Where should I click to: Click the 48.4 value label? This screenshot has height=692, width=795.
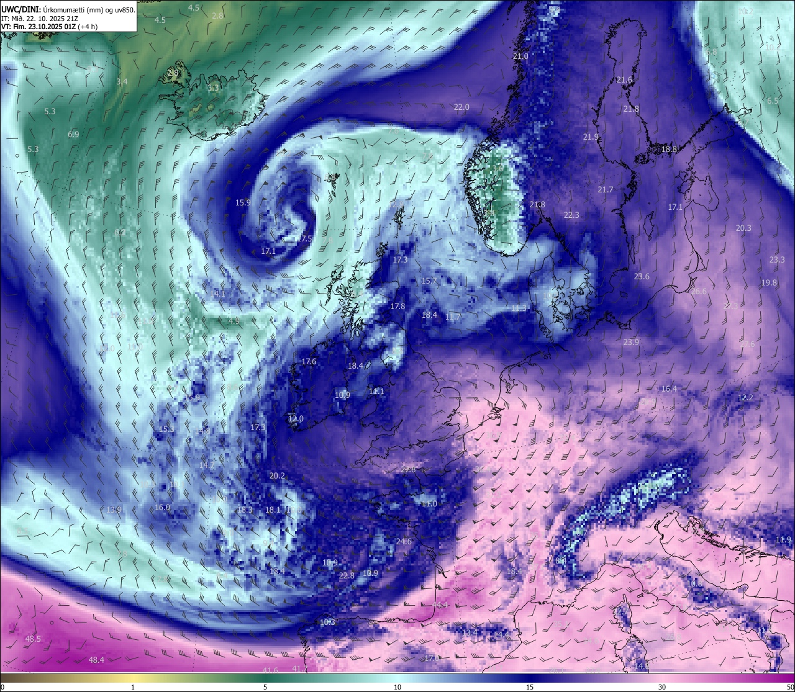tap(96, 660)
